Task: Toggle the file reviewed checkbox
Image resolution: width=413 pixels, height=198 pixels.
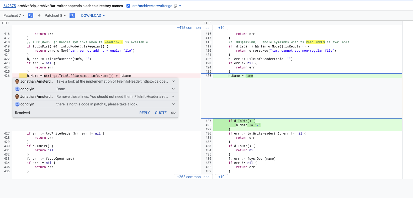Action: tap(128, 6)
